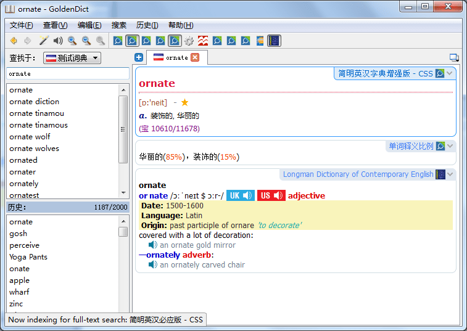Click the ornate search input field
The width and height of the screenshot is (467, 331).
68,73
